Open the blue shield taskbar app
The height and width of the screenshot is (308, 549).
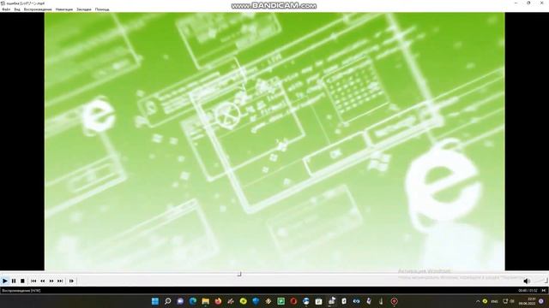[x=256, y=301]
